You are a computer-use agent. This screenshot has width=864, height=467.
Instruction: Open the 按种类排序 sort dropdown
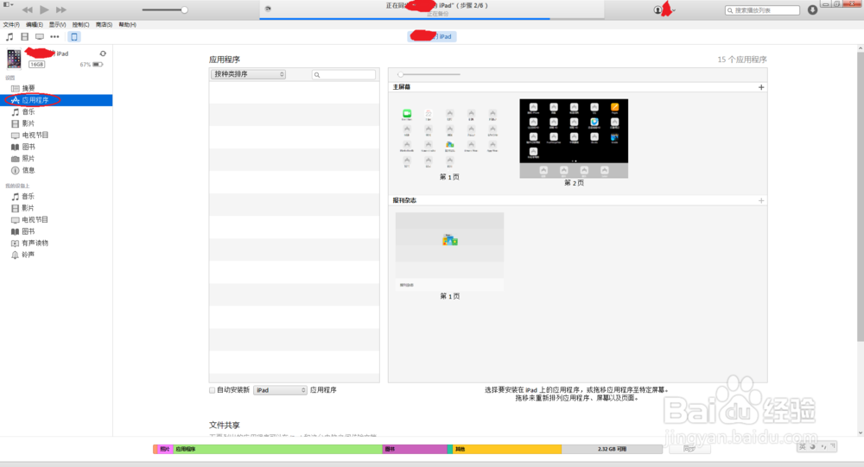248,74
